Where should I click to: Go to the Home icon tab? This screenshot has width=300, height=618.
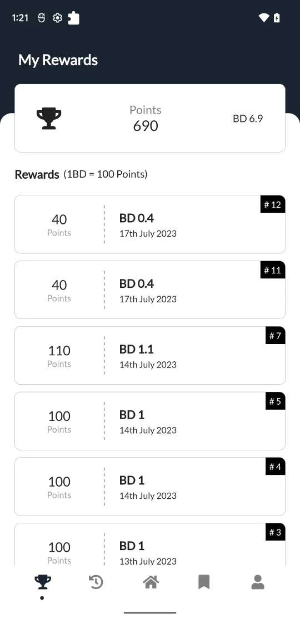tap(151, 582)
